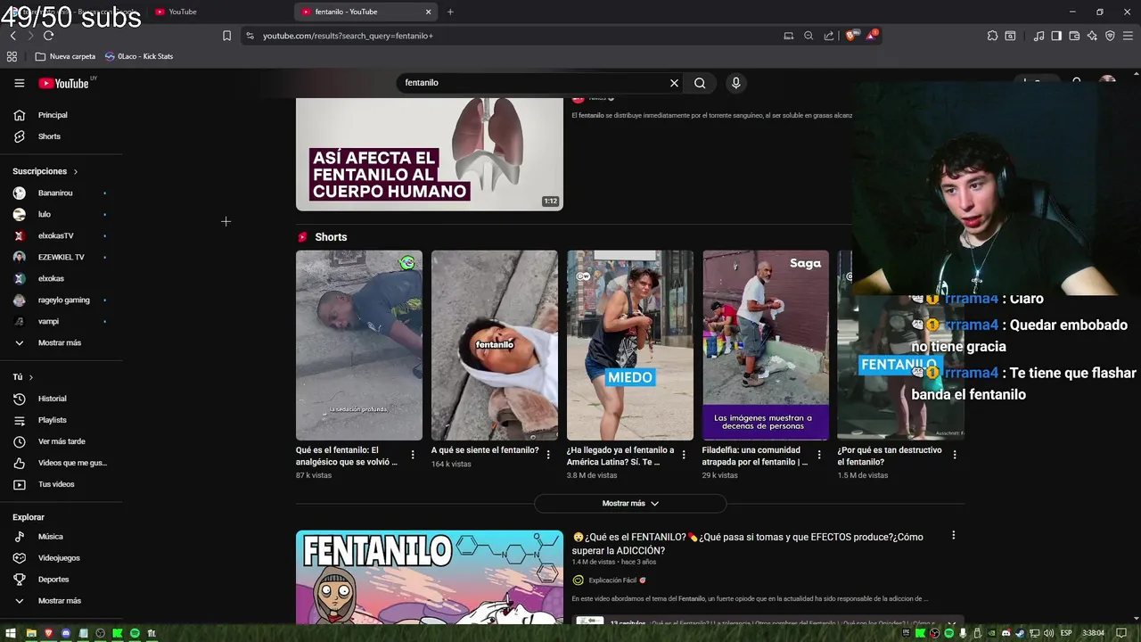Expand Shorts shelf with Mostrar más

pos(630,504)
